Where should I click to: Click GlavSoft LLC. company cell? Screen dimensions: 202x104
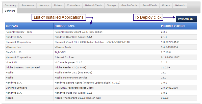29,52
